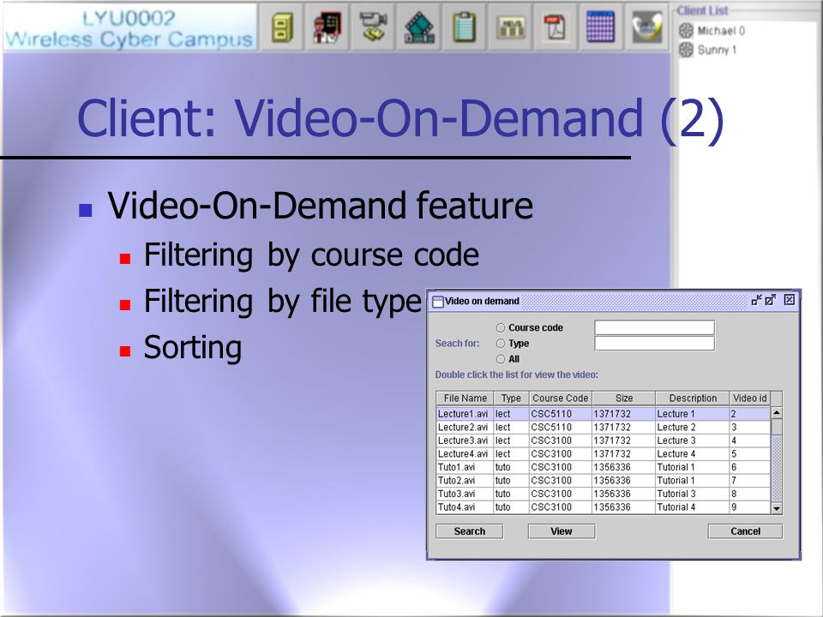Sort by Description column header

click(x=693, y=398)
